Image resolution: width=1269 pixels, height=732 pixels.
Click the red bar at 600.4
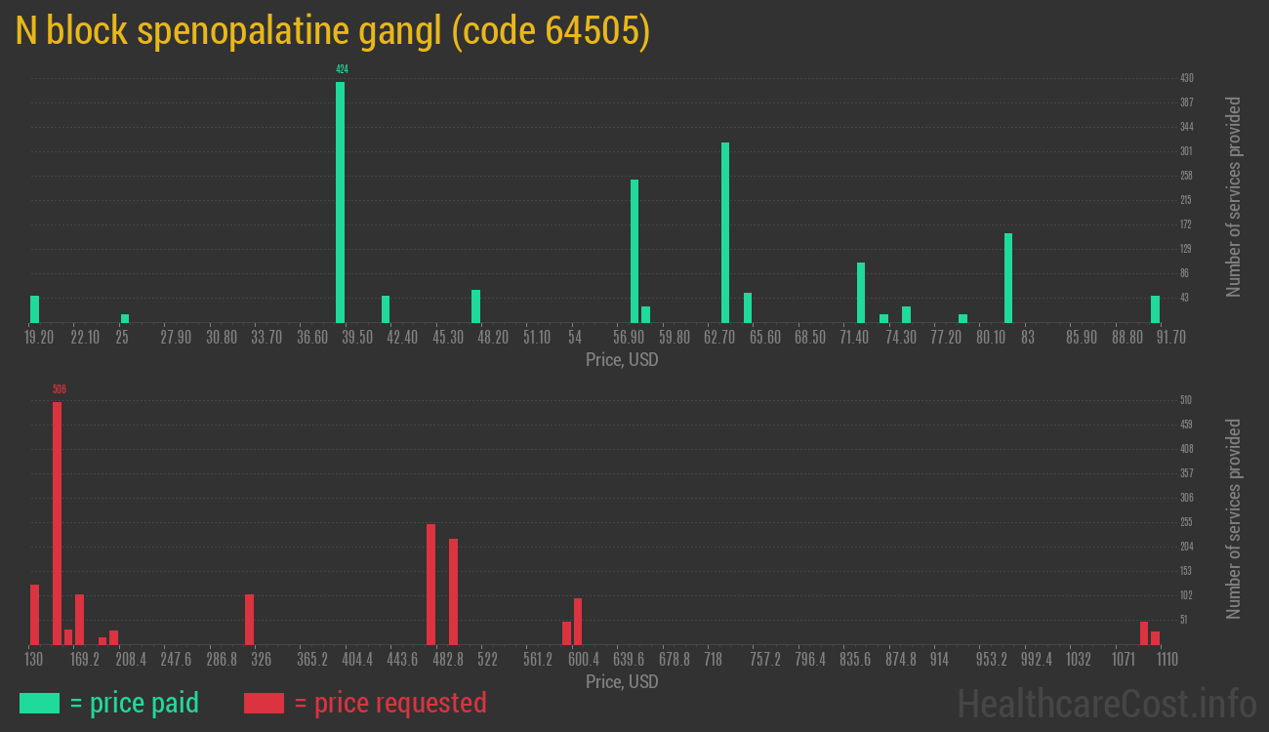[578, 622]
